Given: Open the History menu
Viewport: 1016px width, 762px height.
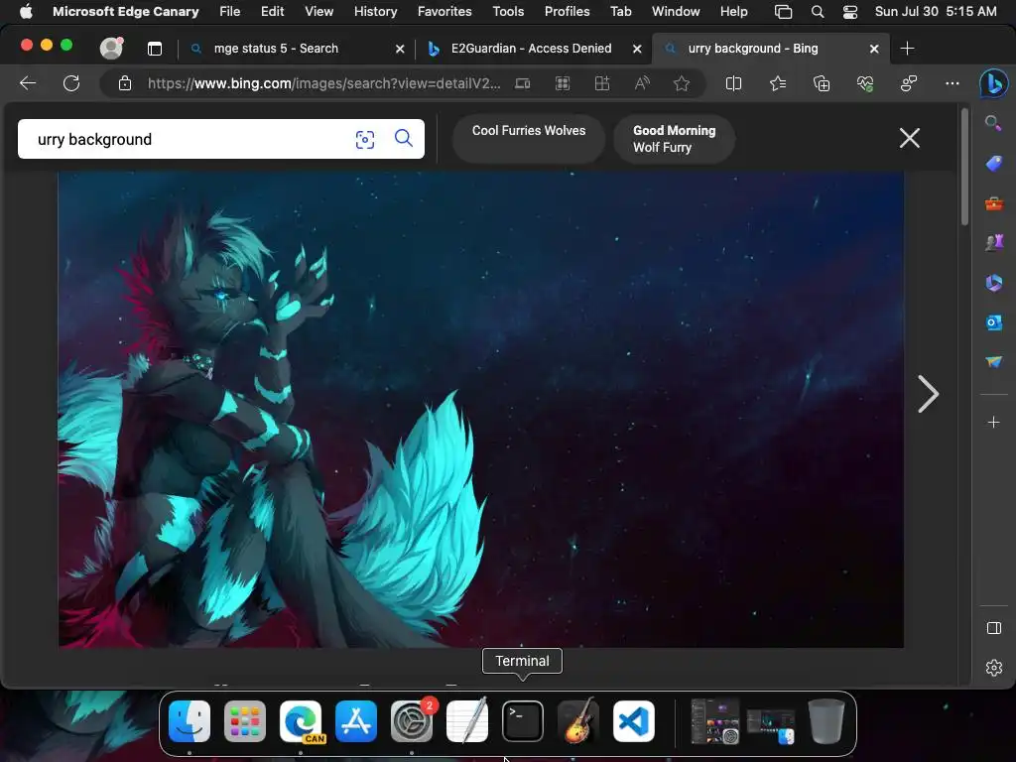Looking at the screenshot, I should click(375, 11).
